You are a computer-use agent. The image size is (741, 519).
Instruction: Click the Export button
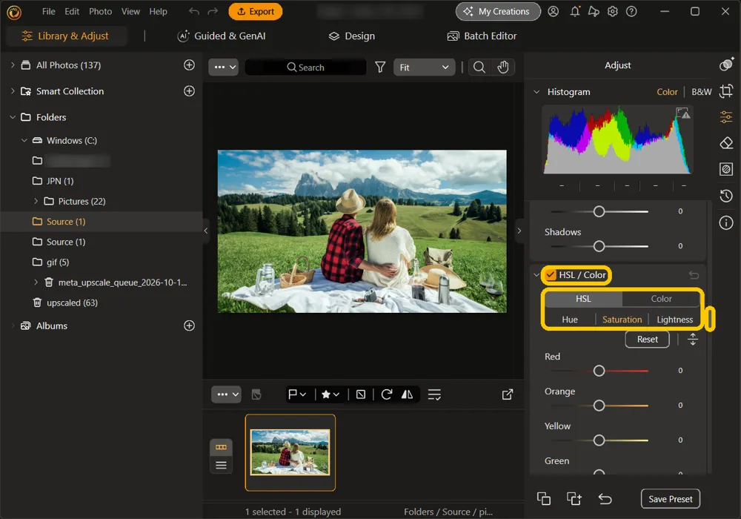coord(255,11)
